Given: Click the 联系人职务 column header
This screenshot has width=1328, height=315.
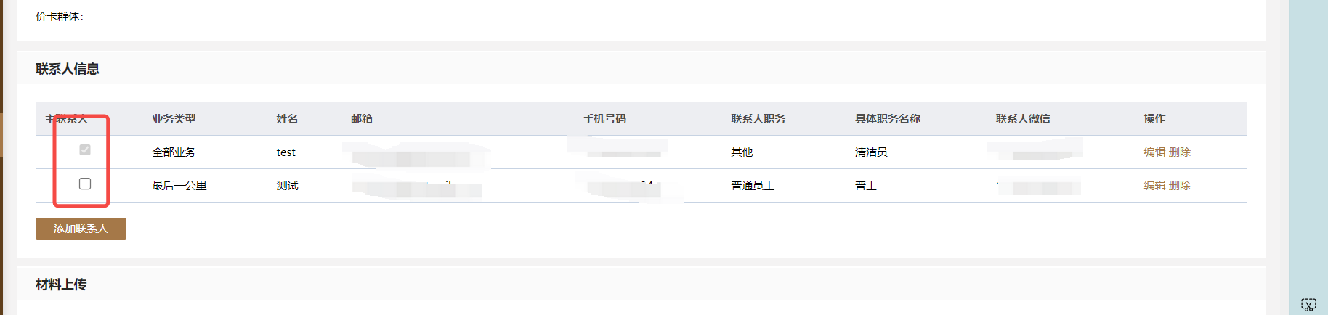Looking at the screenshot, I should pyautogui.click(x=758, y=118).
